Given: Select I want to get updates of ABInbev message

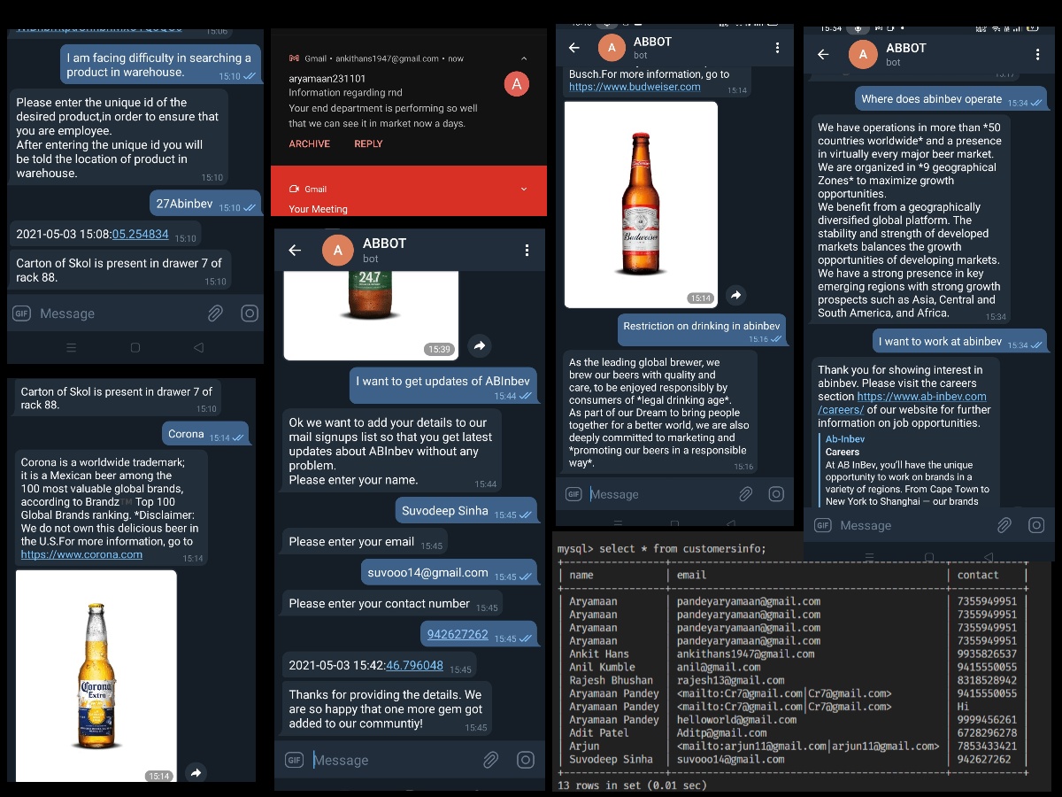Looking at the screenshot, I should pos(442,383).
